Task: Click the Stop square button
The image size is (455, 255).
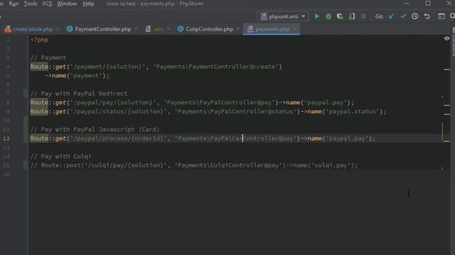Action: 363,16
